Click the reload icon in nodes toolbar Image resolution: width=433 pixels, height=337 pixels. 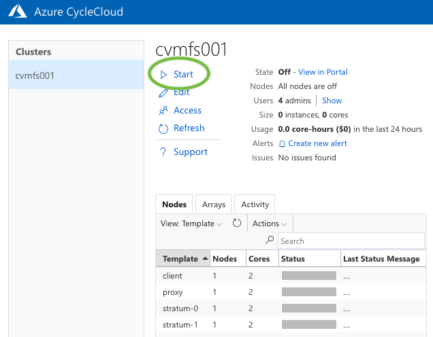click(x=237, y=224)
